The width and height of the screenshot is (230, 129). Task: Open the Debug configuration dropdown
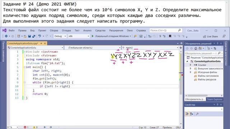[x=60, y=36]
